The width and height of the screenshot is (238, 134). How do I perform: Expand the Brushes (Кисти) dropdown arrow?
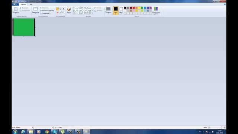[69, 13]
